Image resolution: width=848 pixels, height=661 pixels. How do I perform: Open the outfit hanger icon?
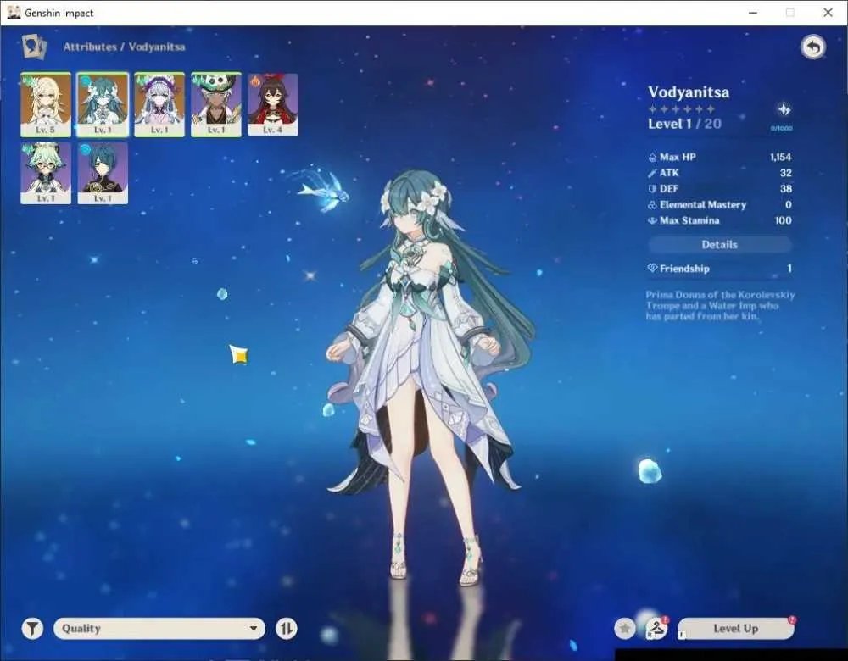656,628
